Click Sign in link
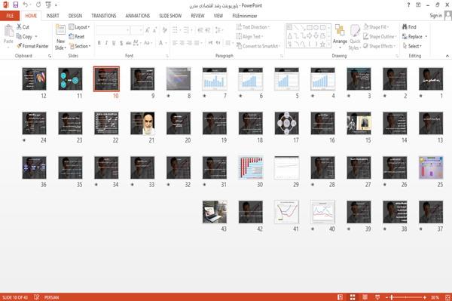Image resolution: width=452 pixels, height=301 pixels. [x=435, y=16]
